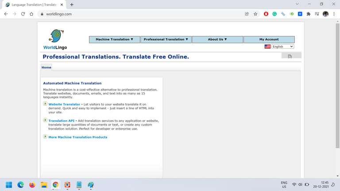Open the Wi-Fi network tray icon
Viewport: 340px width, 191px height.
(294, 184)
